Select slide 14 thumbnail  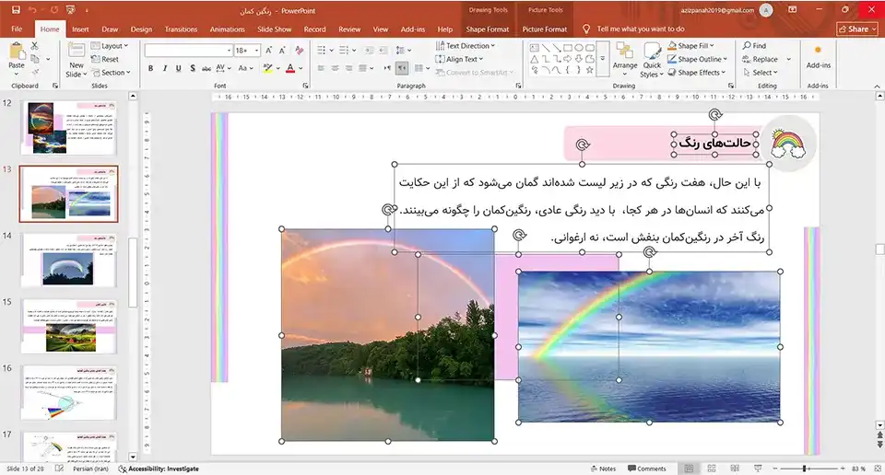(68, 261)
